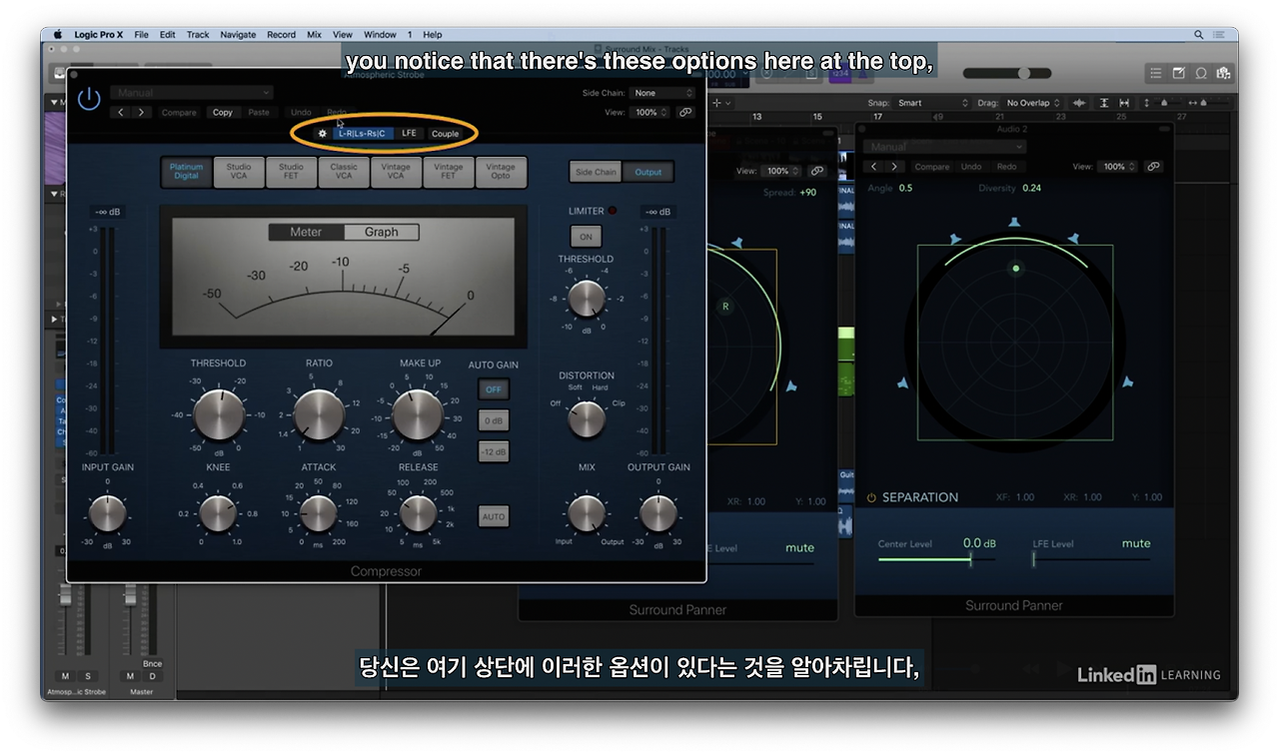
Task: Open View 100% dropdown in Audio 2 panner
Action: tap(1119, 167)
